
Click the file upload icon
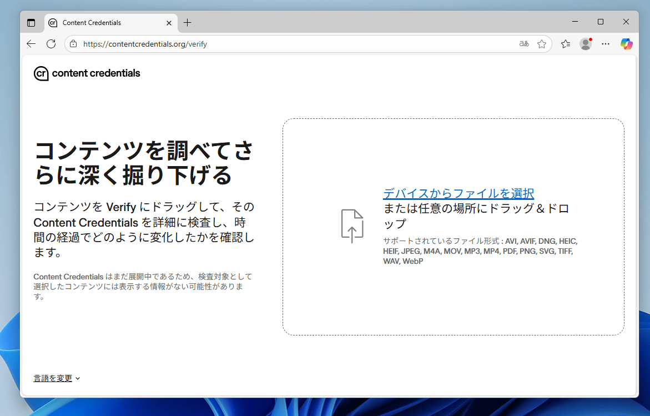tap(352, 226)
